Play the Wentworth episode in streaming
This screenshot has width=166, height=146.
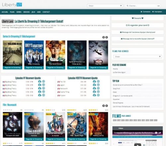point(98,88)
